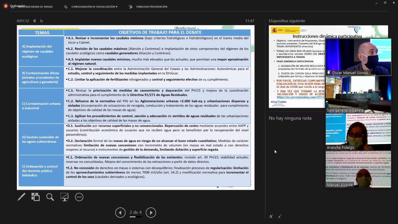The height and width of the screenshot is (224, 398).
Task: Minimize the presenter view window
Action: [376, 3]
